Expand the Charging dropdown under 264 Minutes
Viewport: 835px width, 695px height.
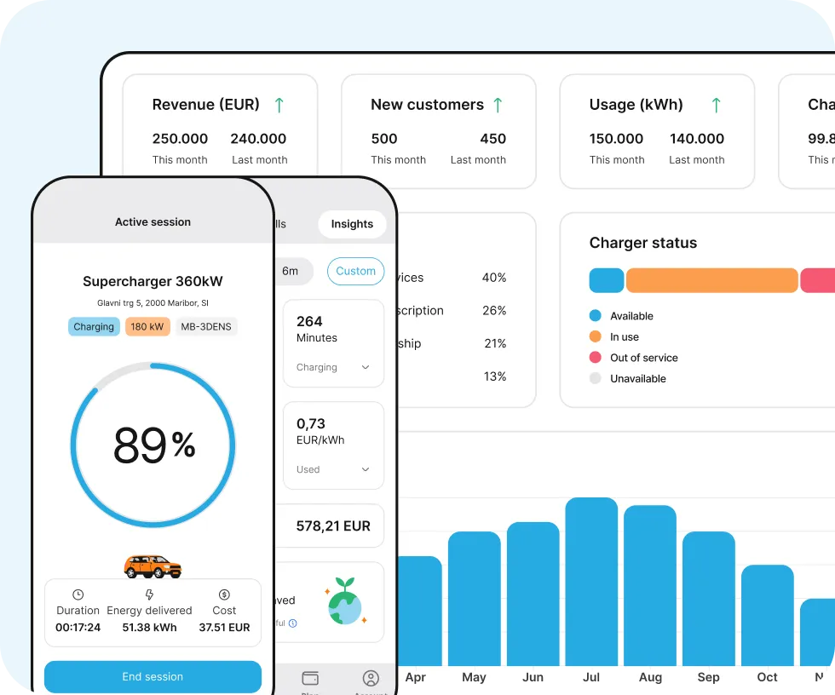click(x=366, y=368)
